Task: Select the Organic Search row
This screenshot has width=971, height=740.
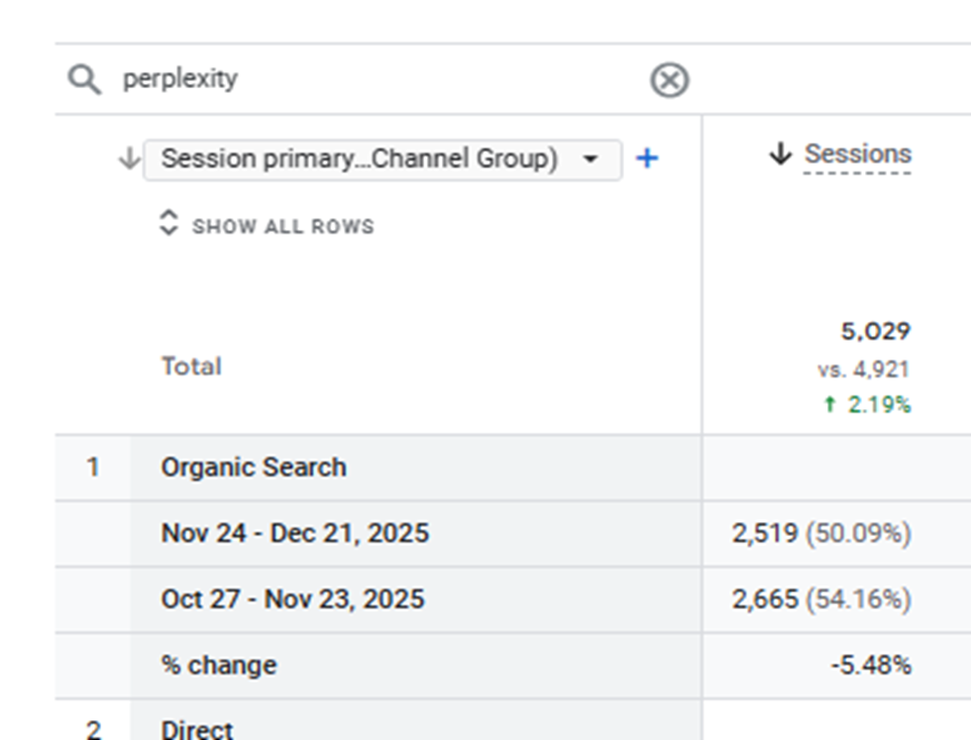Action: click(254, 468)
